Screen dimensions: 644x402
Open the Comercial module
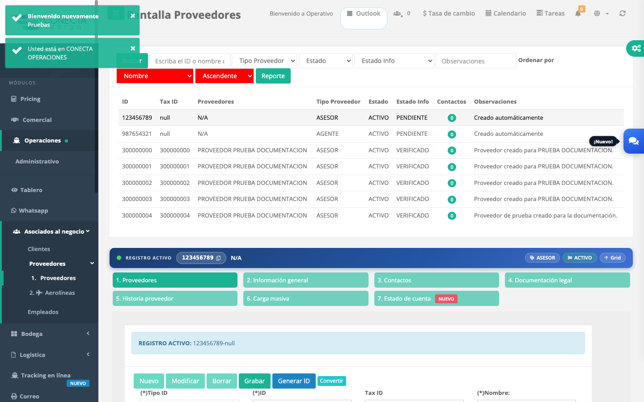click(37, 120)
